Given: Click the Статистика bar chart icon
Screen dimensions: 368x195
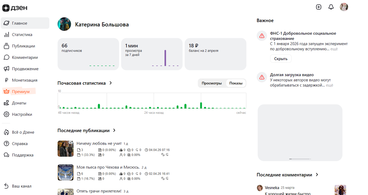Looking at the screenshot, I should coord(6,35).
